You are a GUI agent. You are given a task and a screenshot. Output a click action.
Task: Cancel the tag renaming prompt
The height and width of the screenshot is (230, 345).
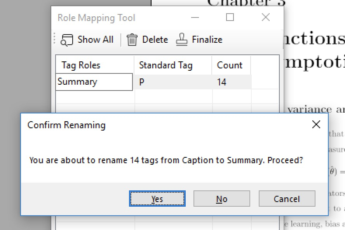tap(287, 199)
